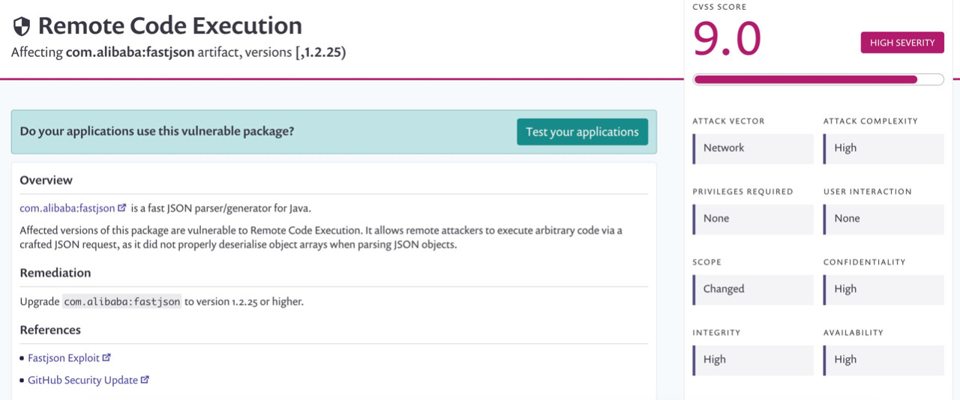960x400 pixels.
Task: Select the Privileges Required None field
Action: pos(753,219)
